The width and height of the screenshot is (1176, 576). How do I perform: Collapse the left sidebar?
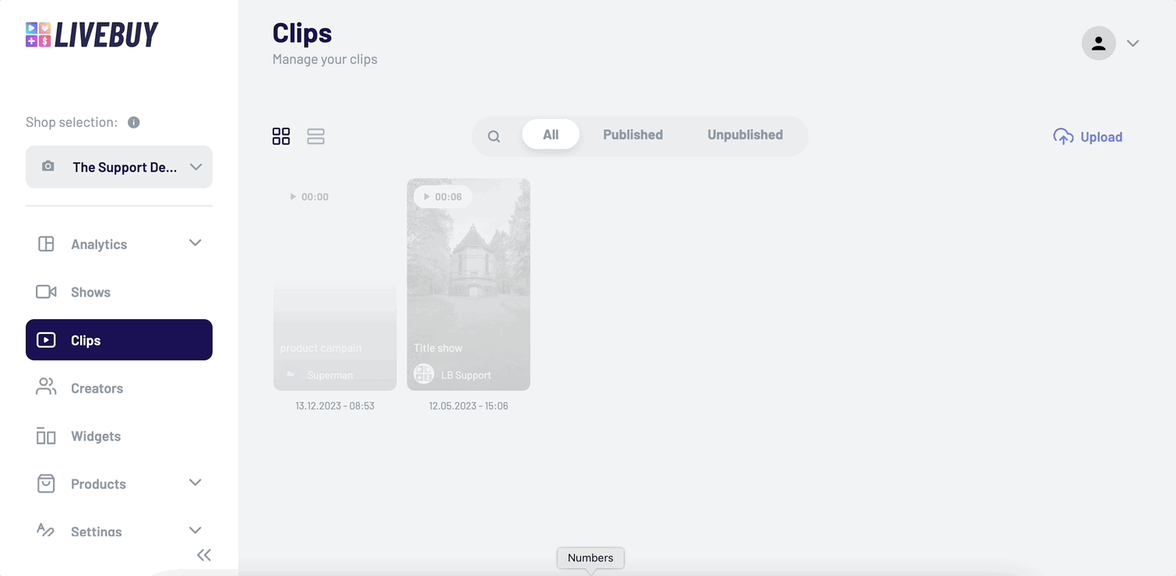[x=204, y=554]
